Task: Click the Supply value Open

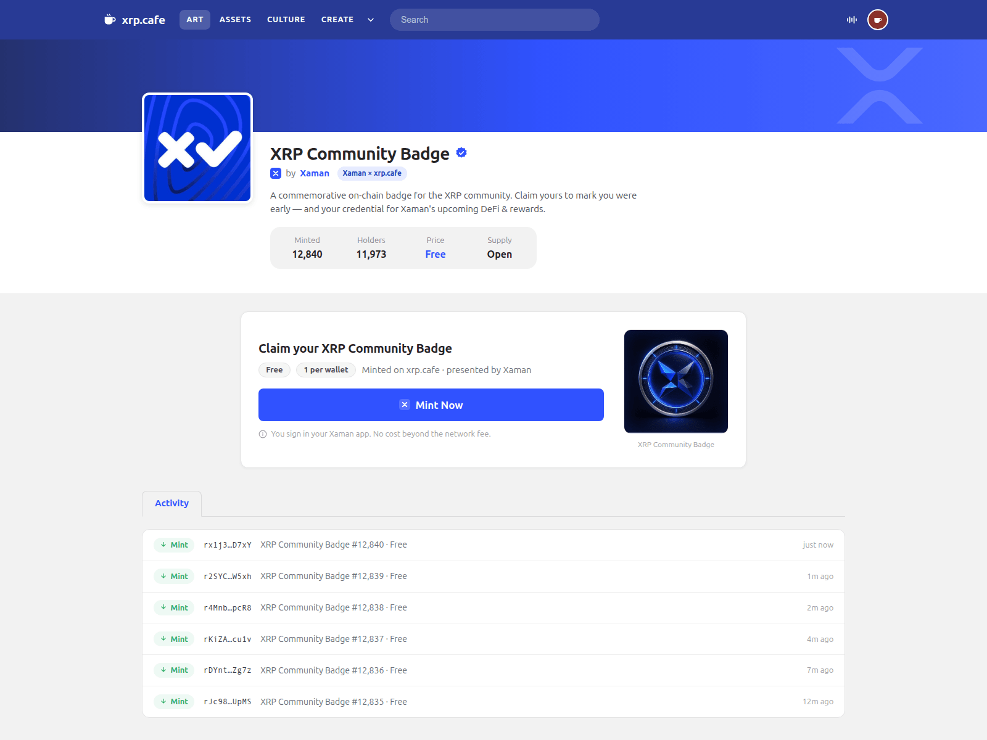Action: (x=500, y=254)
